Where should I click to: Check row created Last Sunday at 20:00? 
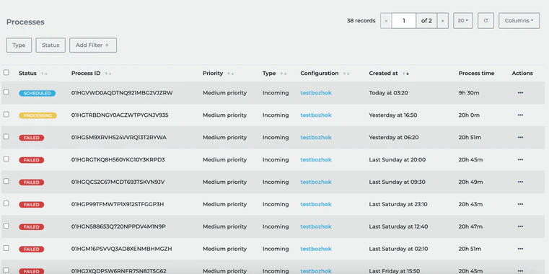click(x=6, y=159)
